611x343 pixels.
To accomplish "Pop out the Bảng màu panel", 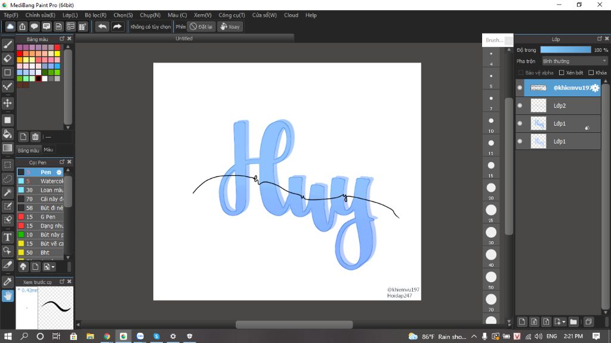I will [62, 39].
